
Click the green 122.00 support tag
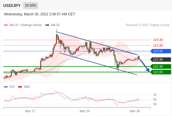coord(161,72)
